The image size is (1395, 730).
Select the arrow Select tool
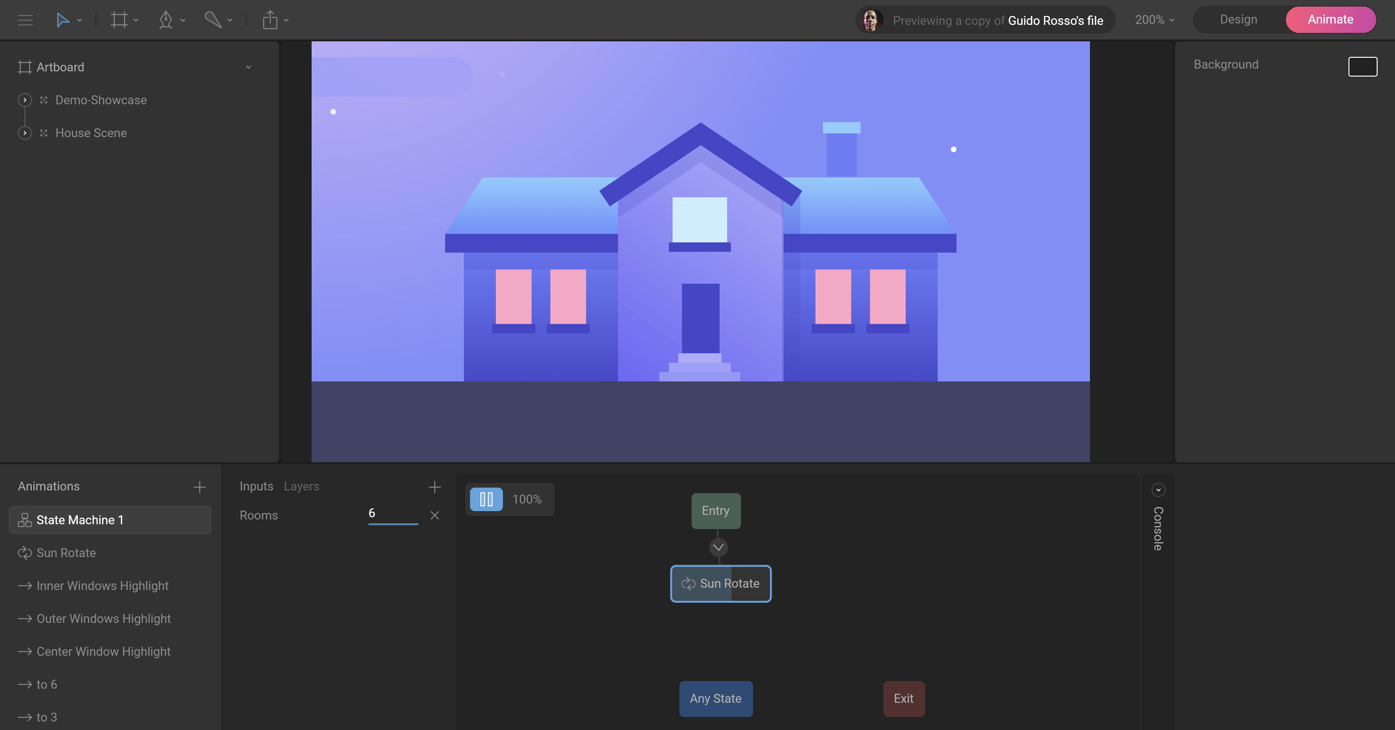(x=62, y=20)
